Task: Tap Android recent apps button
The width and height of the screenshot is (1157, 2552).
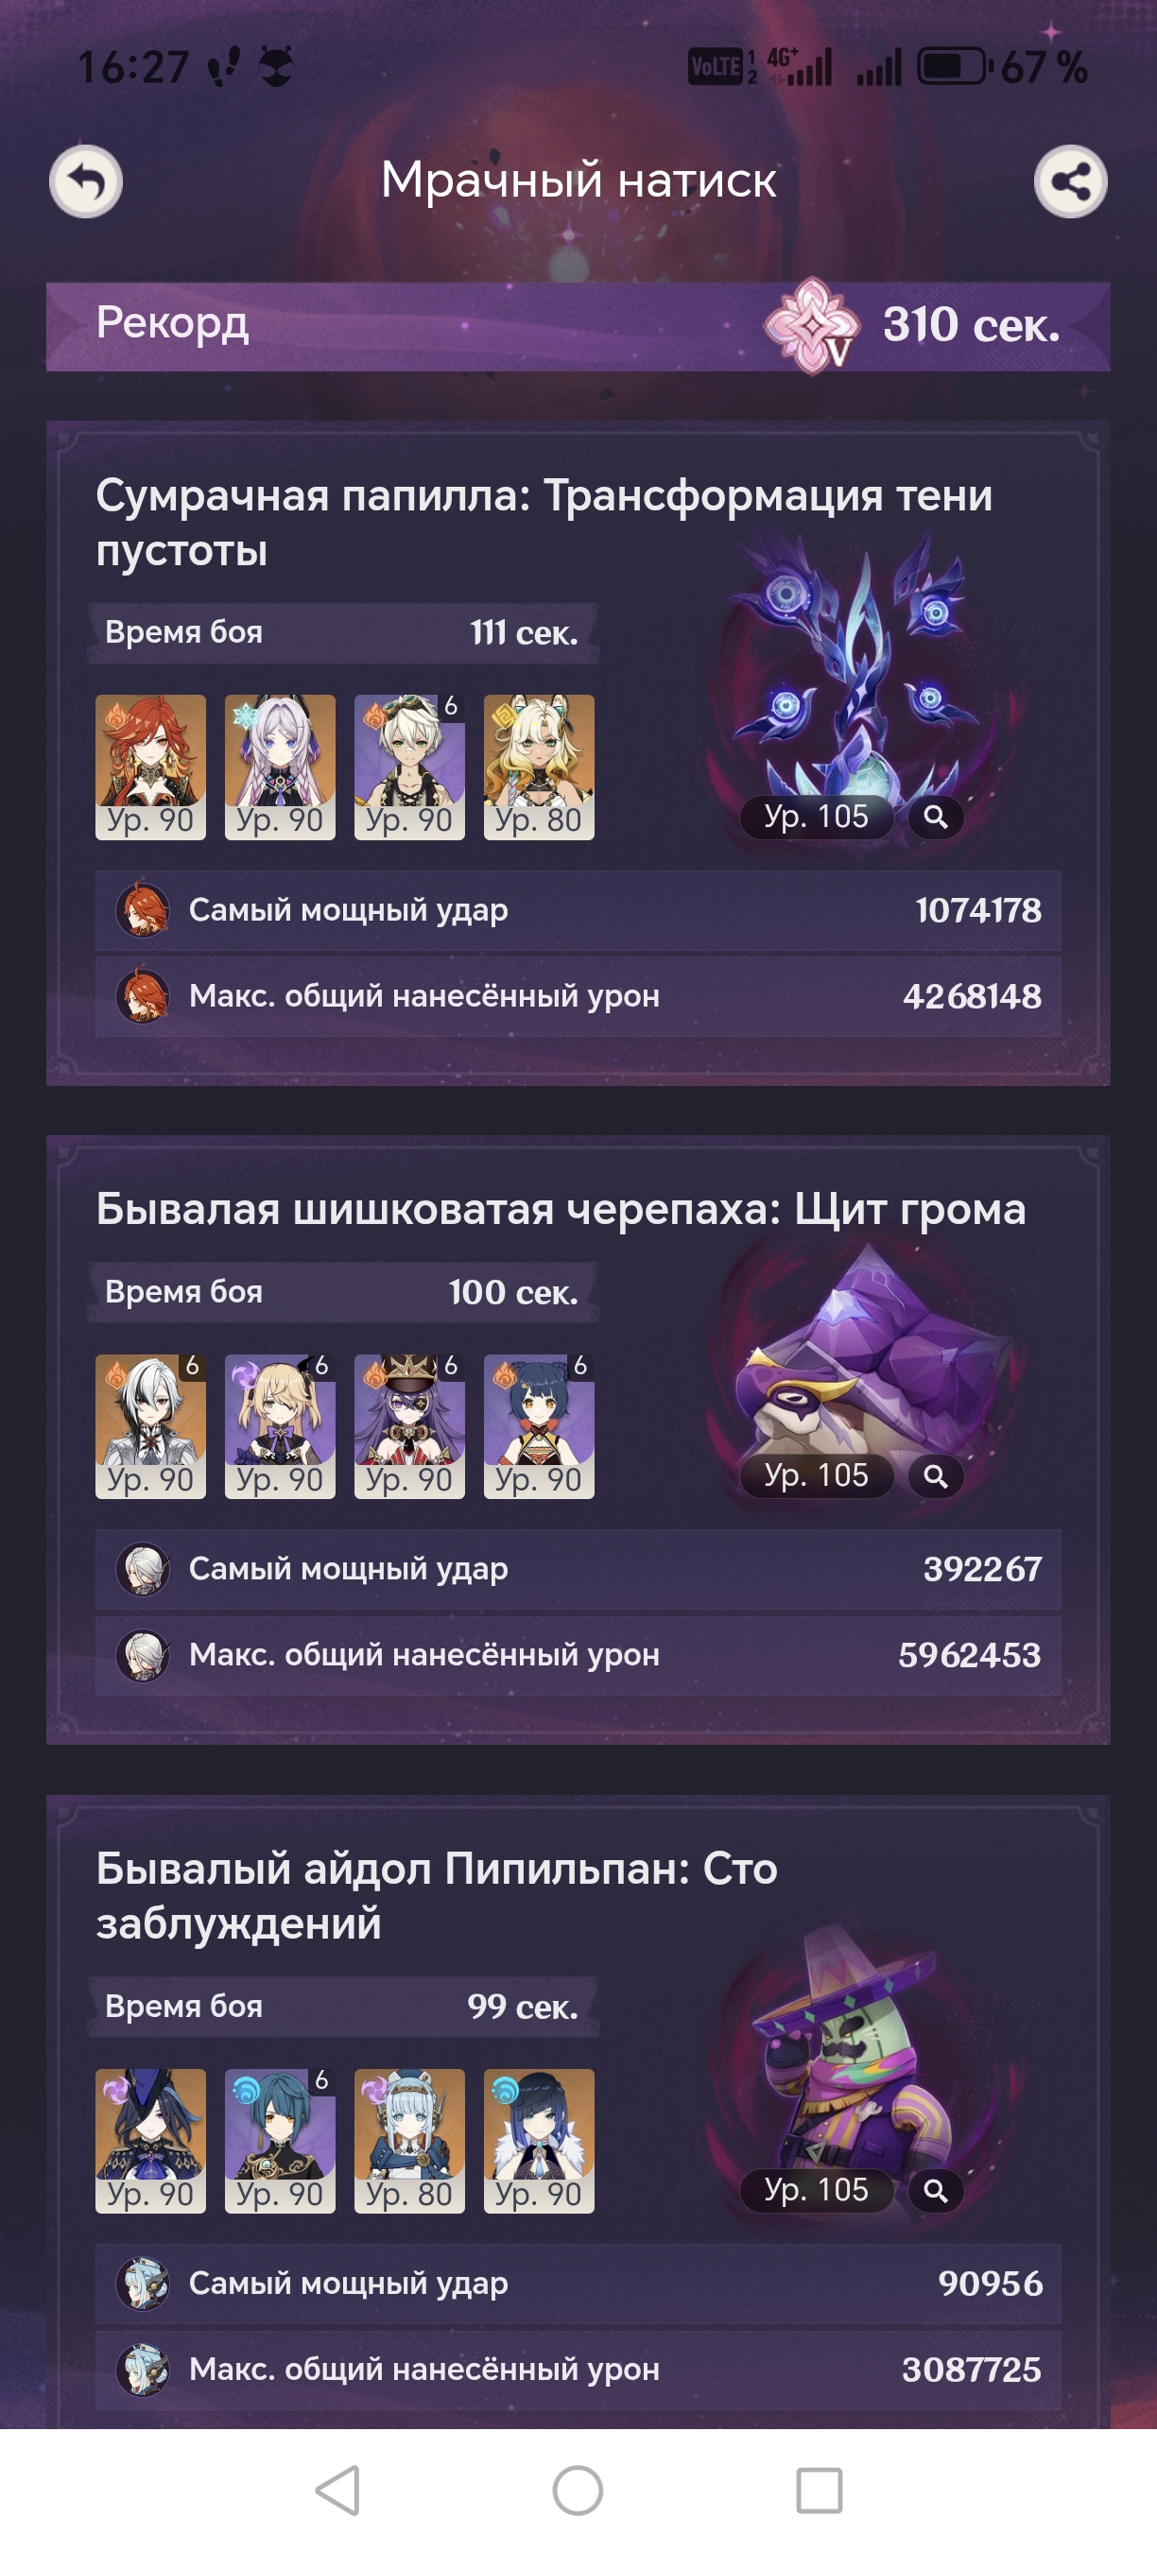Action: click(820, 2490)
